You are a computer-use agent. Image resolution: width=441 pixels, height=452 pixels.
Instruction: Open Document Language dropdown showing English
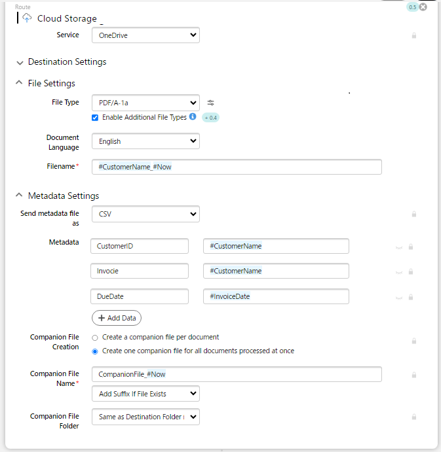[x=145, y=141]
